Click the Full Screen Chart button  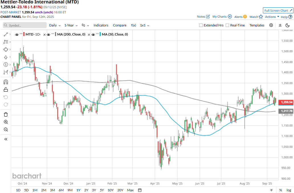pos(278,11)
